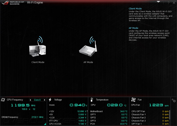Click the +5V 5.000 V value

pos(82,114)
